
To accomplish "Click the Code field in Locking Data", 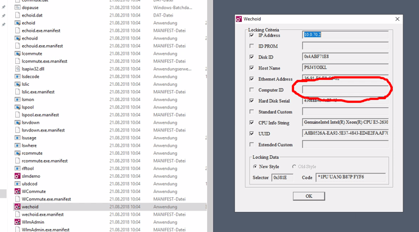I will [x=351, y=177].
